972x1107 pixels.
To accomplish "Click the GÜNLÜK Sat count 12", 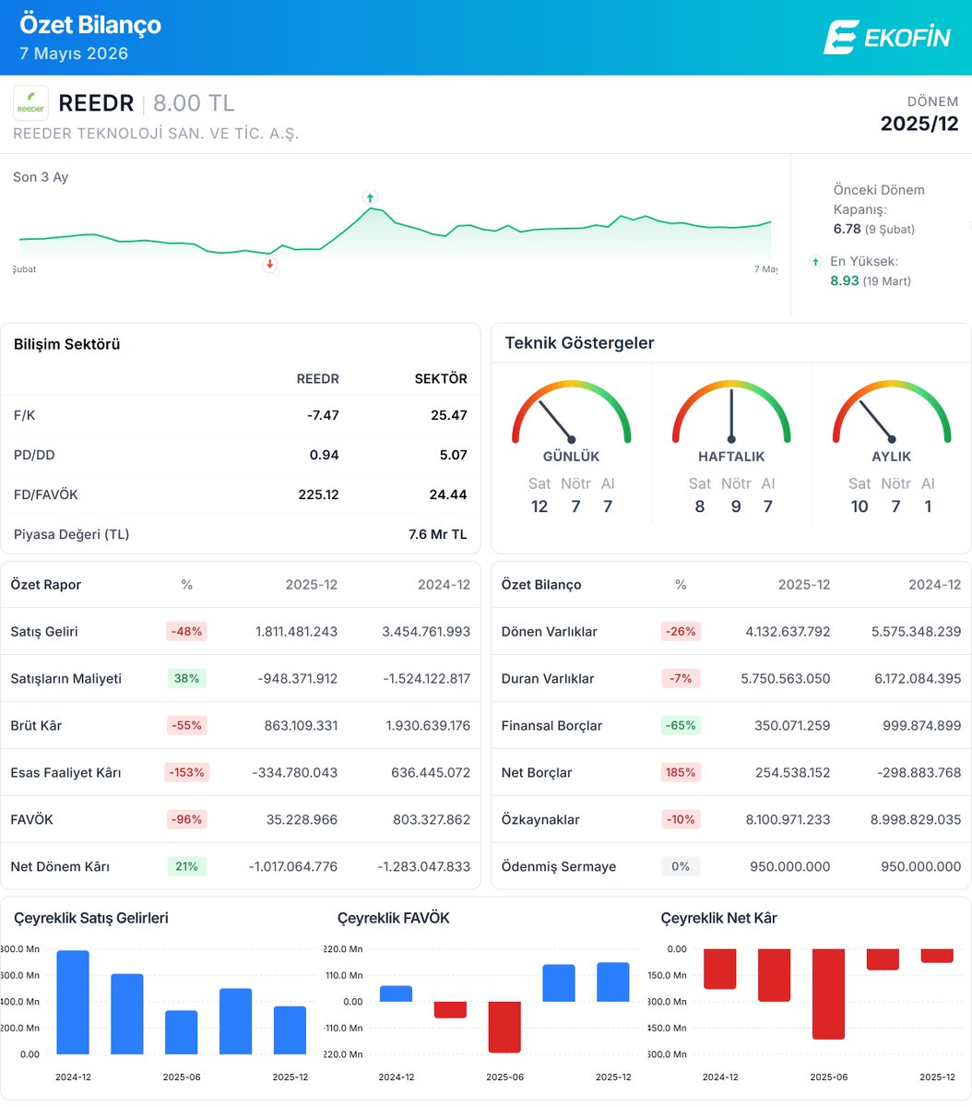I will coord(539,506).
